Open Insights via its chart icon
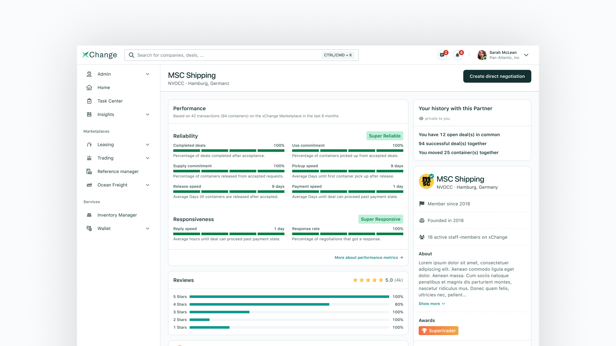Viewport: 616px width, 346px height. [x=89, y=114]
